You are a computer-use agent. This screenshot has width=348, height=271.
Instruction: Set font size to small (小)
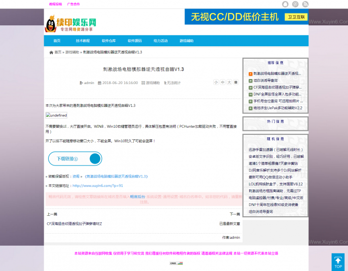(x=216, y=83)
